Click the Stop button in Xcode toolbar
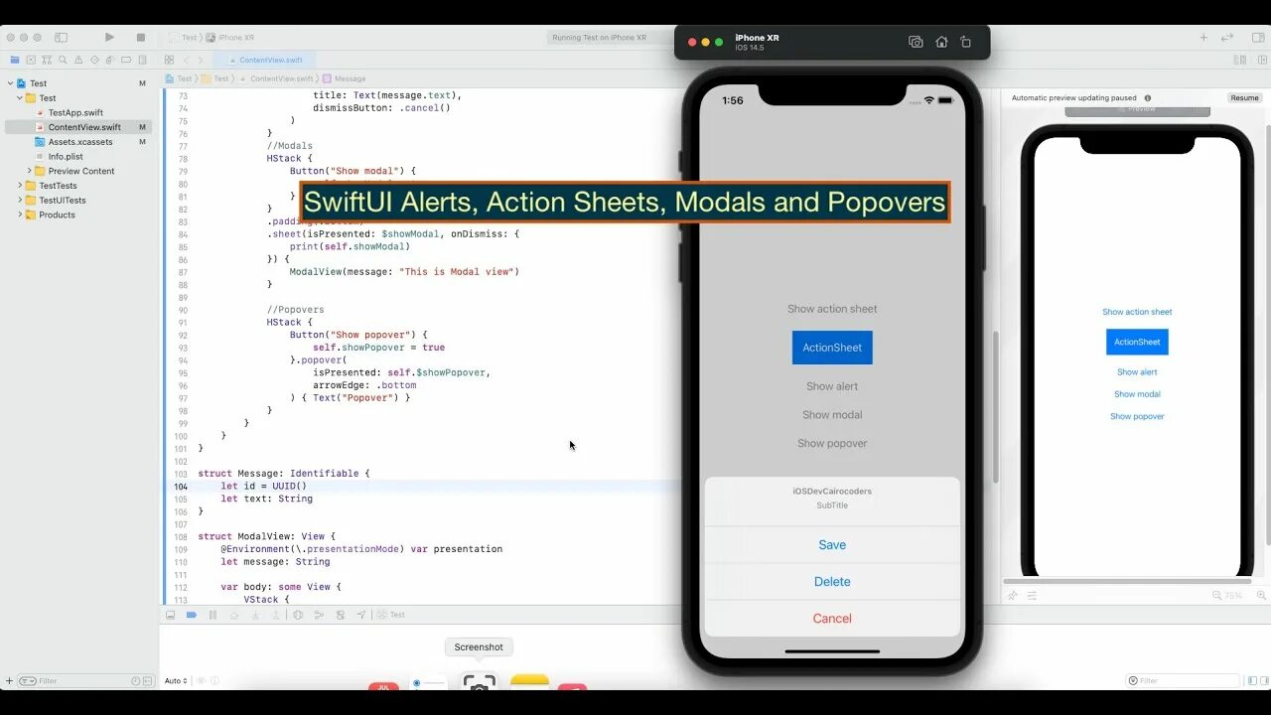 140,37
